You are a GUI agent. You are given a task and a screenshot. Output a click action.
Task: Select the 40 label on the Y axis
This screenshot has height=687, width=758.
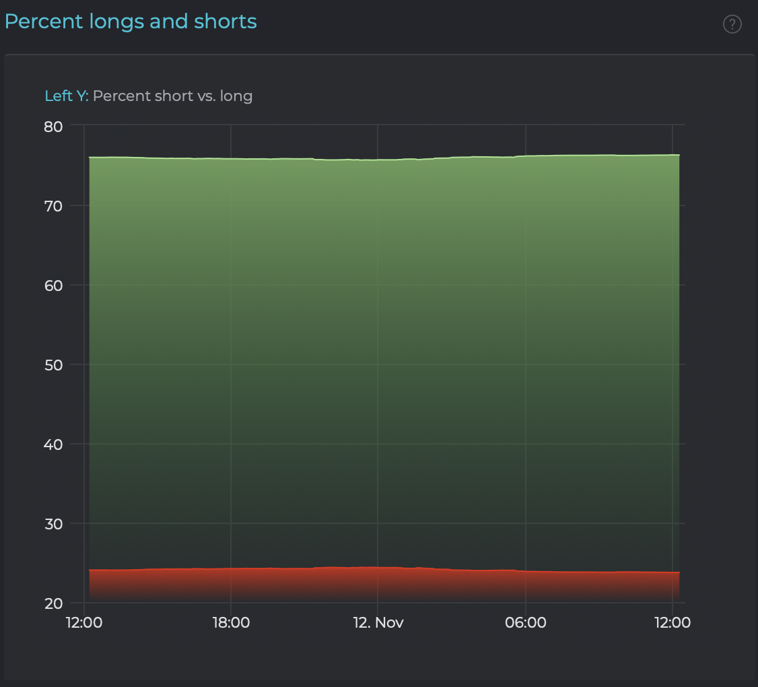53,444
